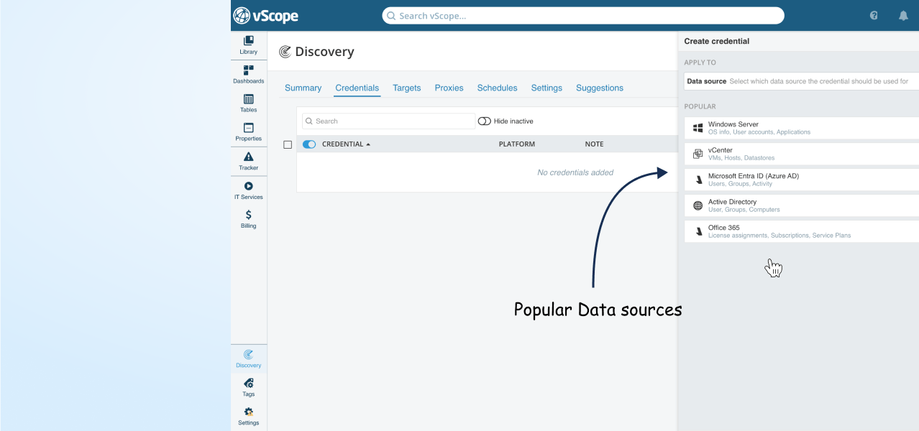Click the PLATFORM column header
The image size is (919, 431).
coord(516,144)
